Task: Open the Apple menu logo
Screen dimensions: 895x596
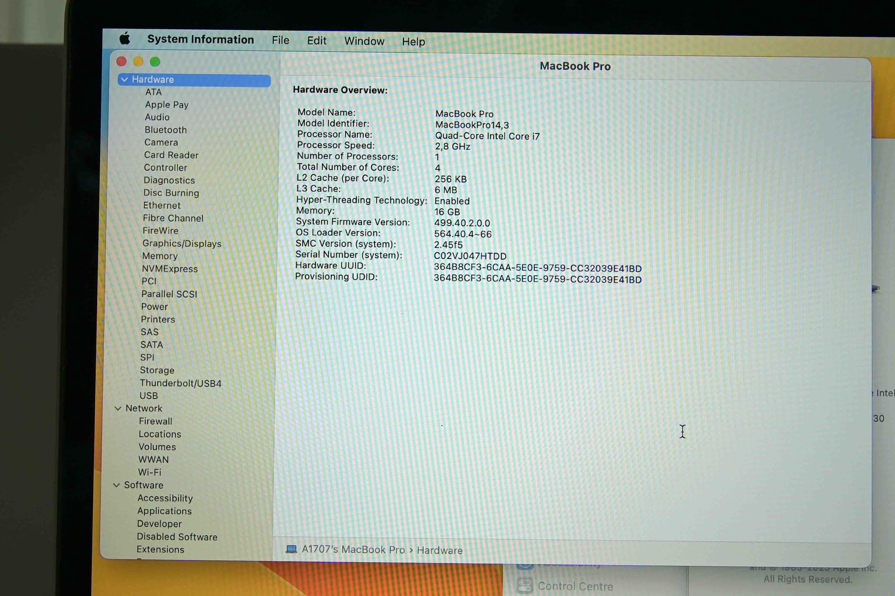Action: [x=125, y=38]
